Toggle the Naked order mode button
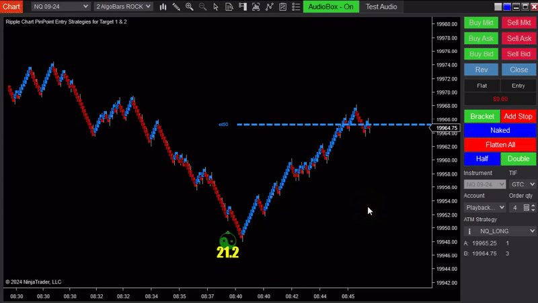538x303 pixels. coord(500,130)
